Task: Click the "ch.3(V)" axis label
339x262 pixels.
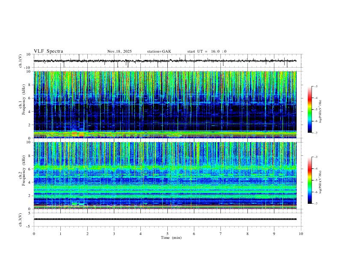Action: coord(21,220)
